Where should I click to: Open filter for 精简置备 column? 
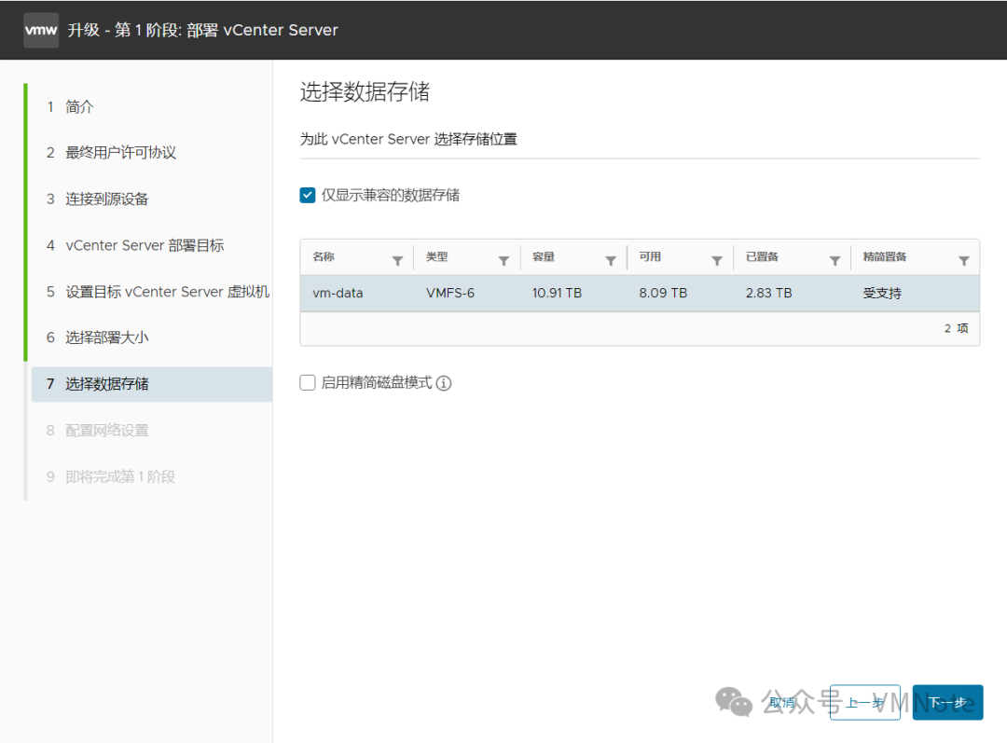coord(964,260)
